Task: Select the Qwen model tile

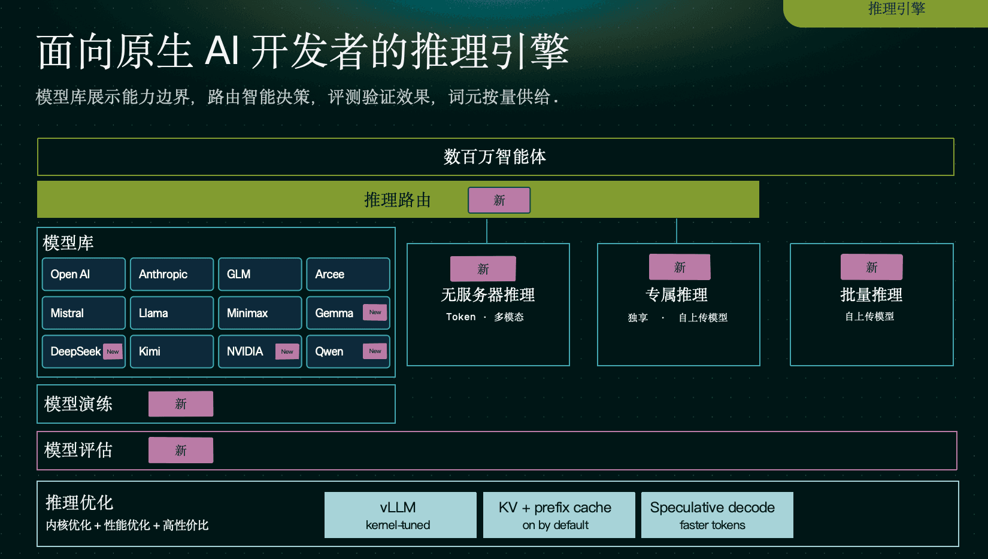Action: [348, 351]
